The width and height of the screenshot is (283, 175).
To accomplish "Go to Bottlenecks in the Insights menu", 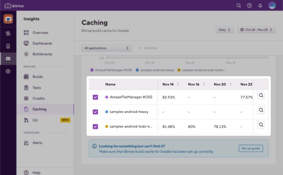I will 42,54.
